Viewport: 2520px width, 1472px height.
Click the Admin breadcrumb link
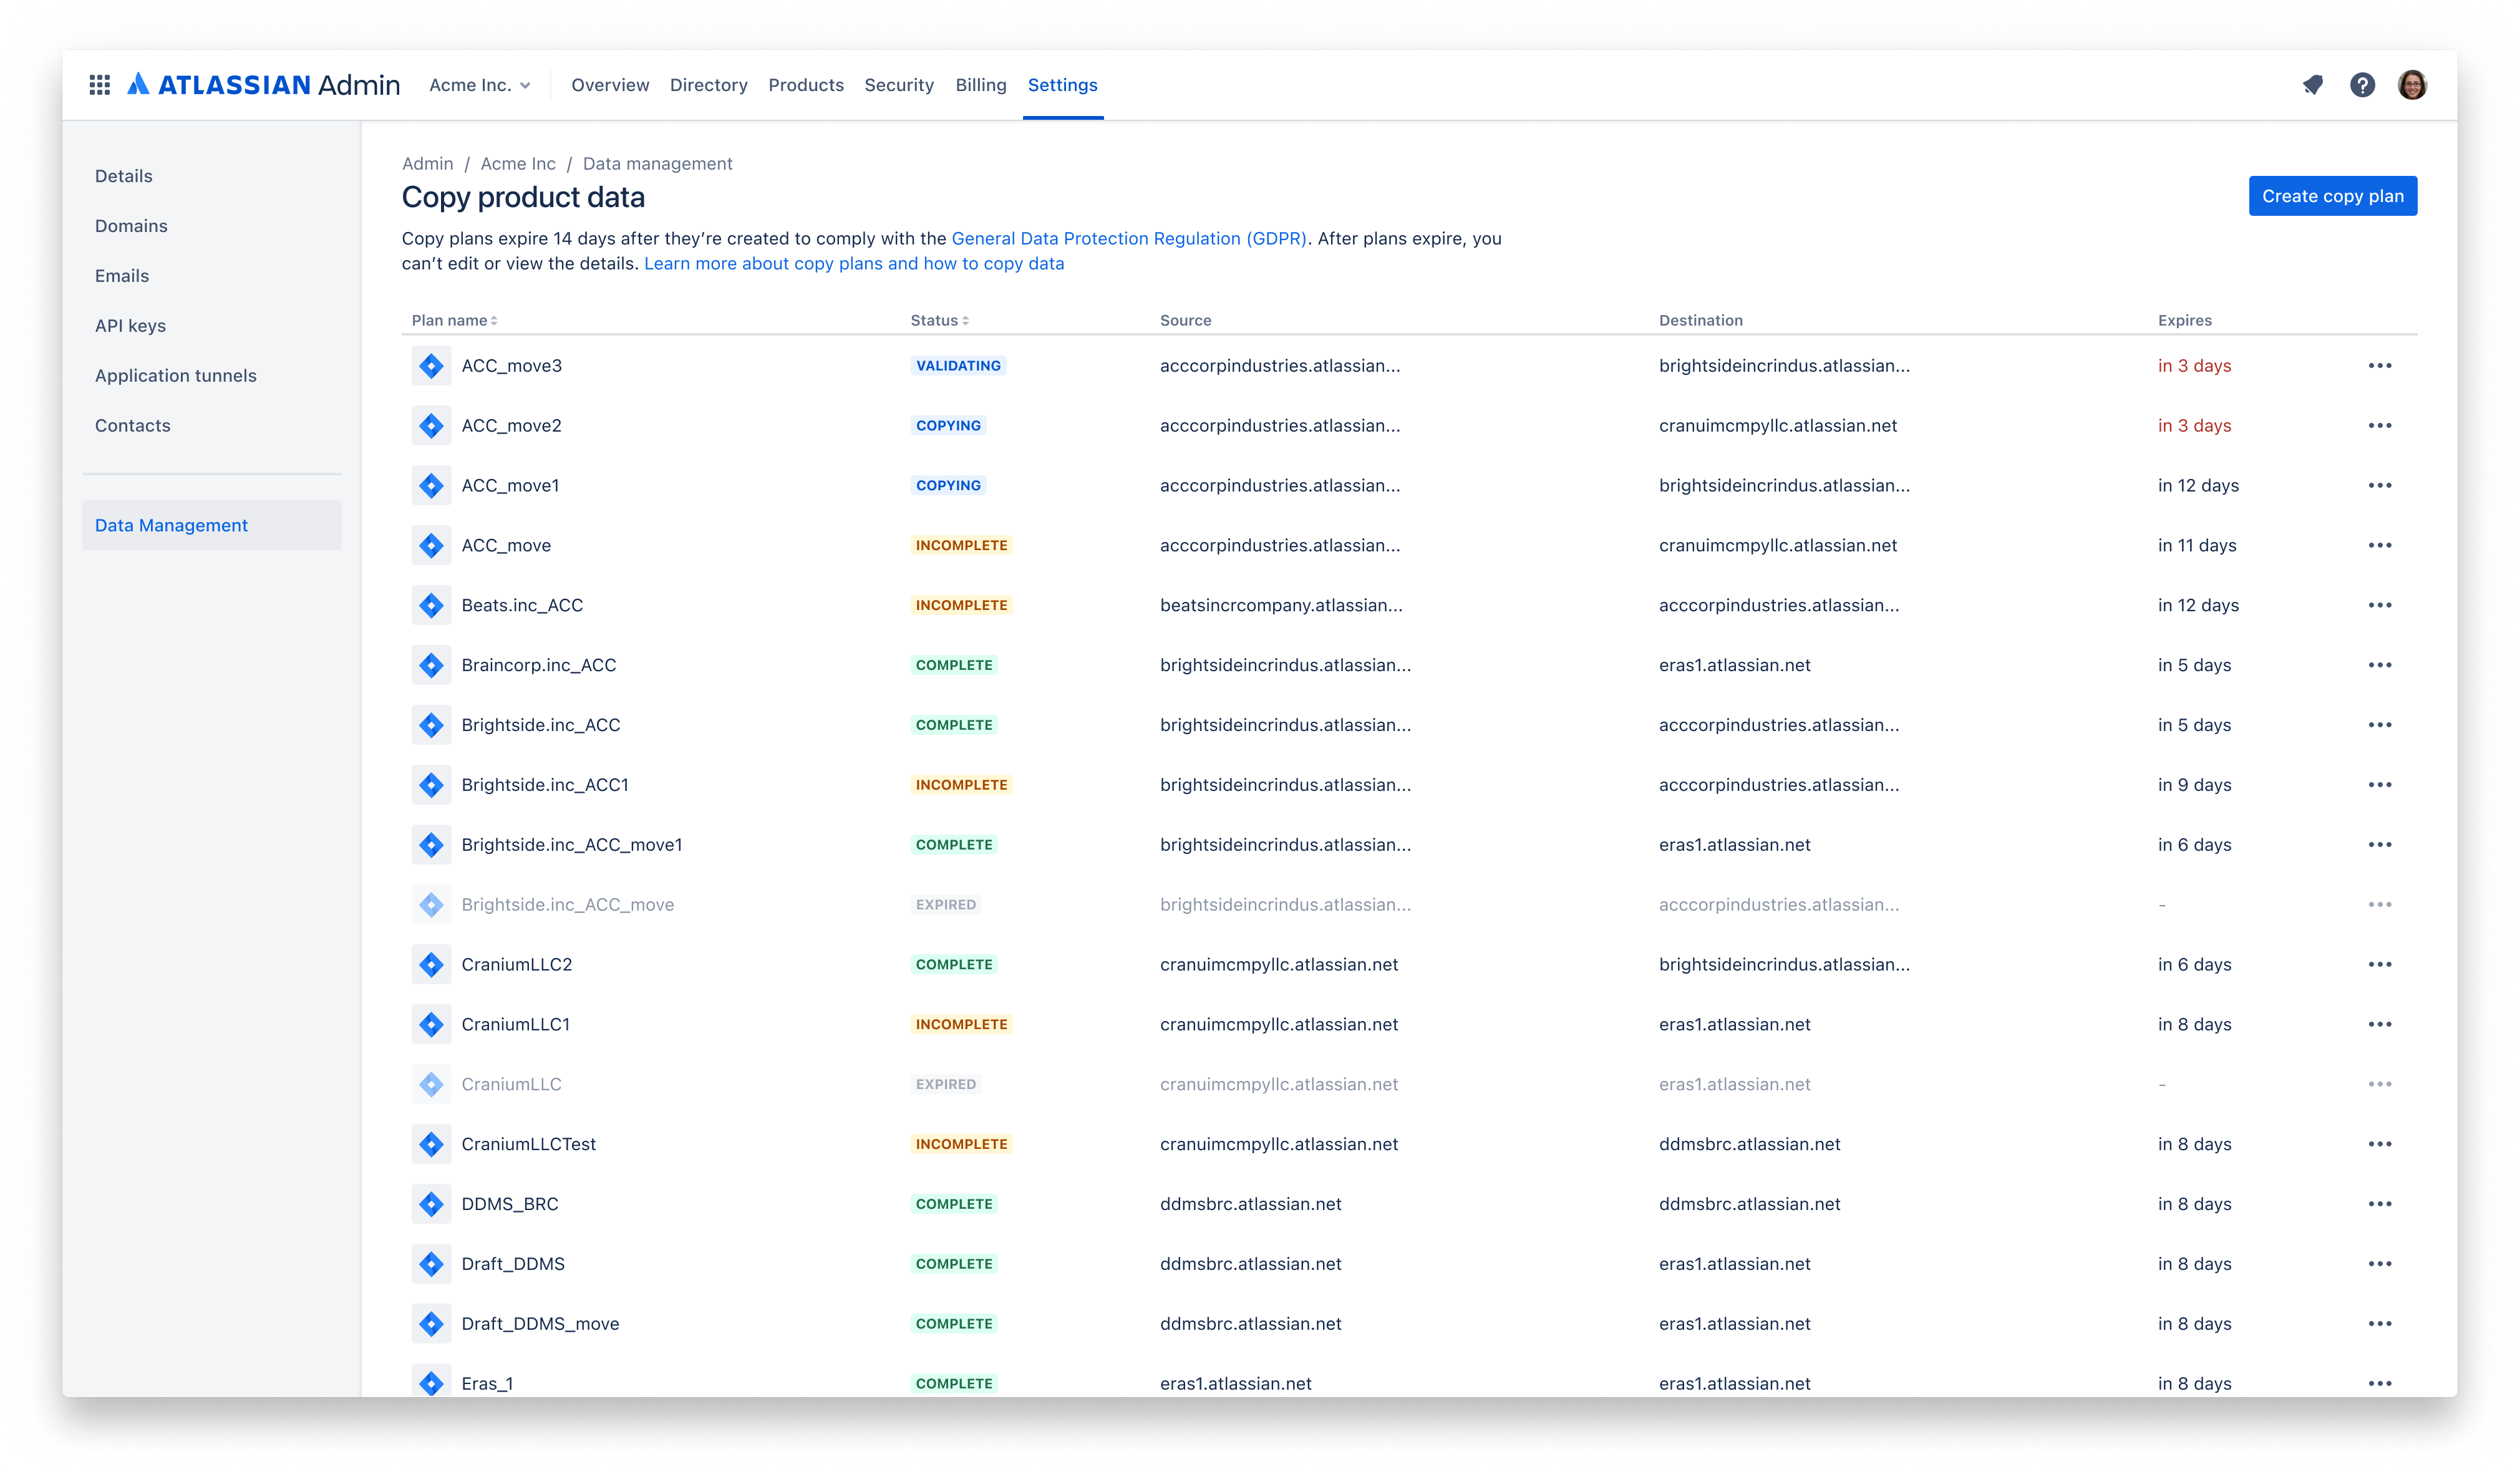point(427,163)
